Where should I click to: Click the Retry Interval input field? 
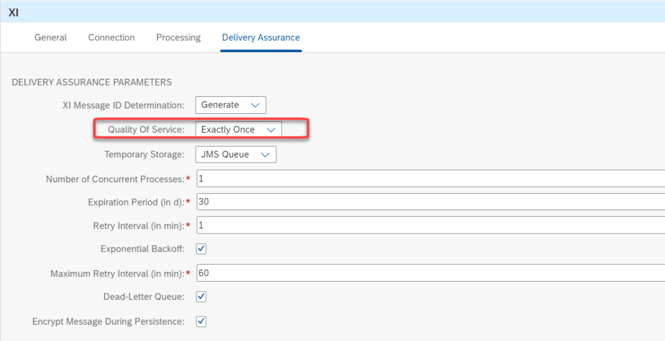click(x=429, y=225)
